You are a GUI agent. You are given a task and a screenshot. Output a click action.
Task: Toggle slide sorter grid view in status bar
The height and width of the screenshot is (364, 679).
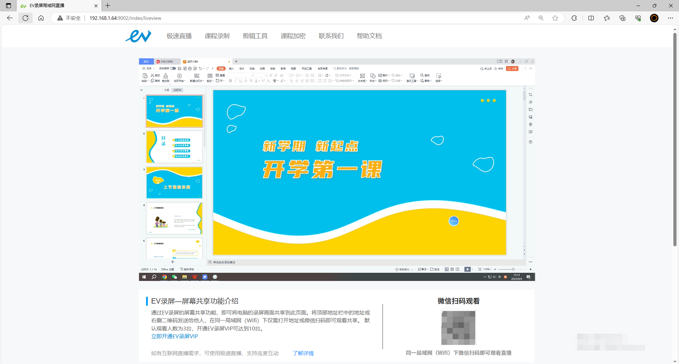452,269
